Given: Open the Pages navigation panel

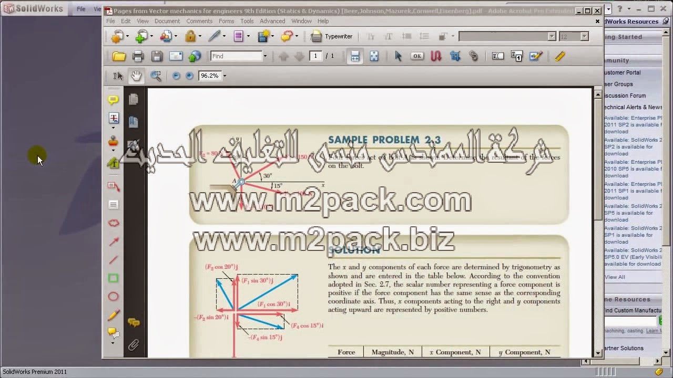Looking at the screenshot, I should click(133, 99).
